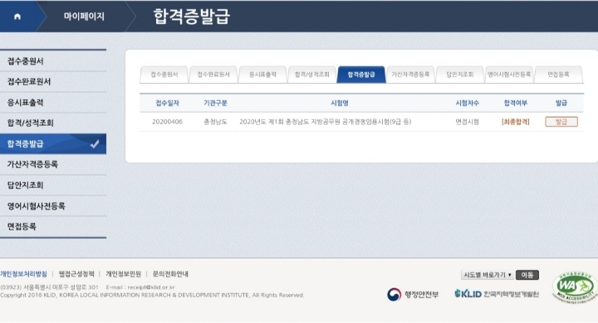
Task: Click the 기관구분 column header
Action: pyautogui.click(x=215, y=103)
